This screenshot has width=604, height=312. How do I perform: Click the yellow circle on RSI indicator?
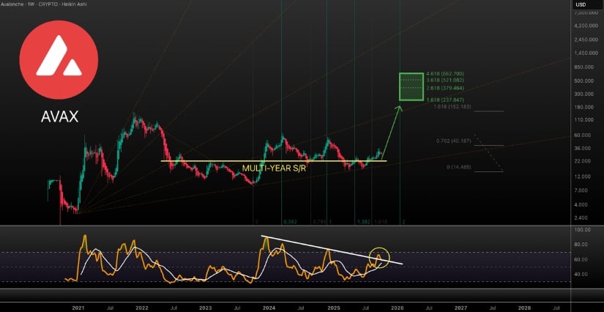point(379,257)
